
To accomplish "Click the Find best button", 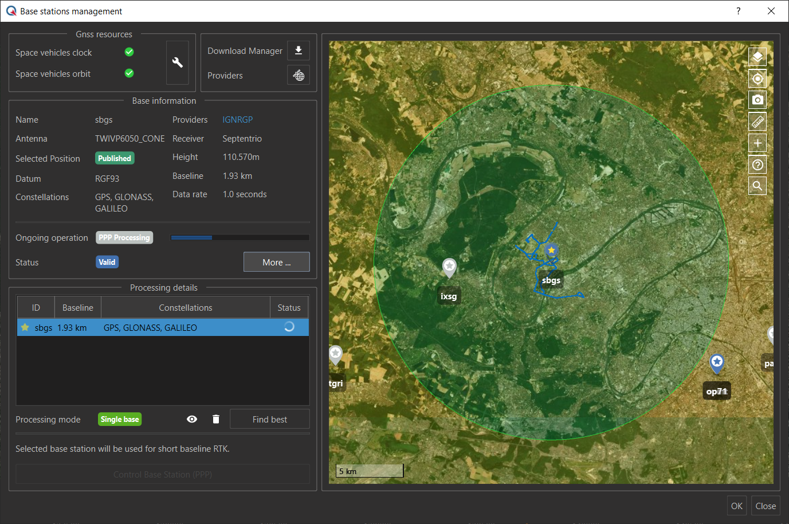I will [269, 419].
